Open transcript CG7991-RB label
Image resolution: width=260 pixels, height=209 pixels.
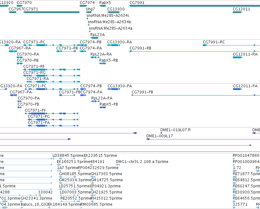tap(140, 48)
